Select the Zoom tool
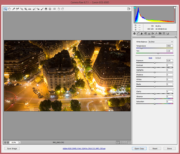 pyautogui.click(x=5, y=9)
